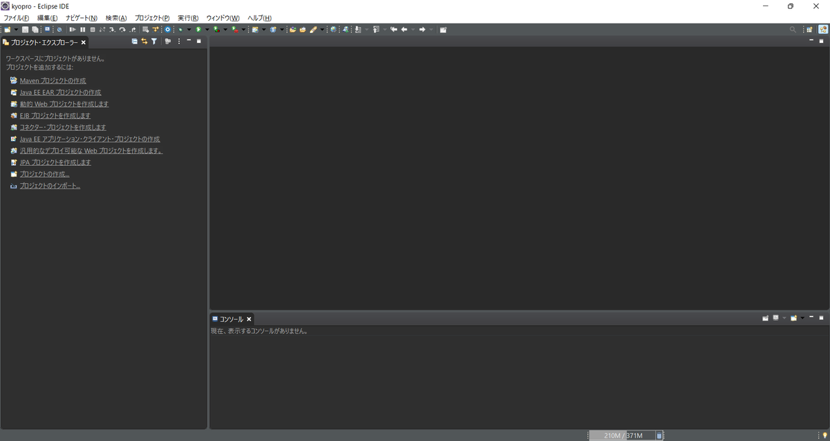Viewport: 830px width, 441px height.
Task: Open a new Console view icon
Action: (793, 318)
